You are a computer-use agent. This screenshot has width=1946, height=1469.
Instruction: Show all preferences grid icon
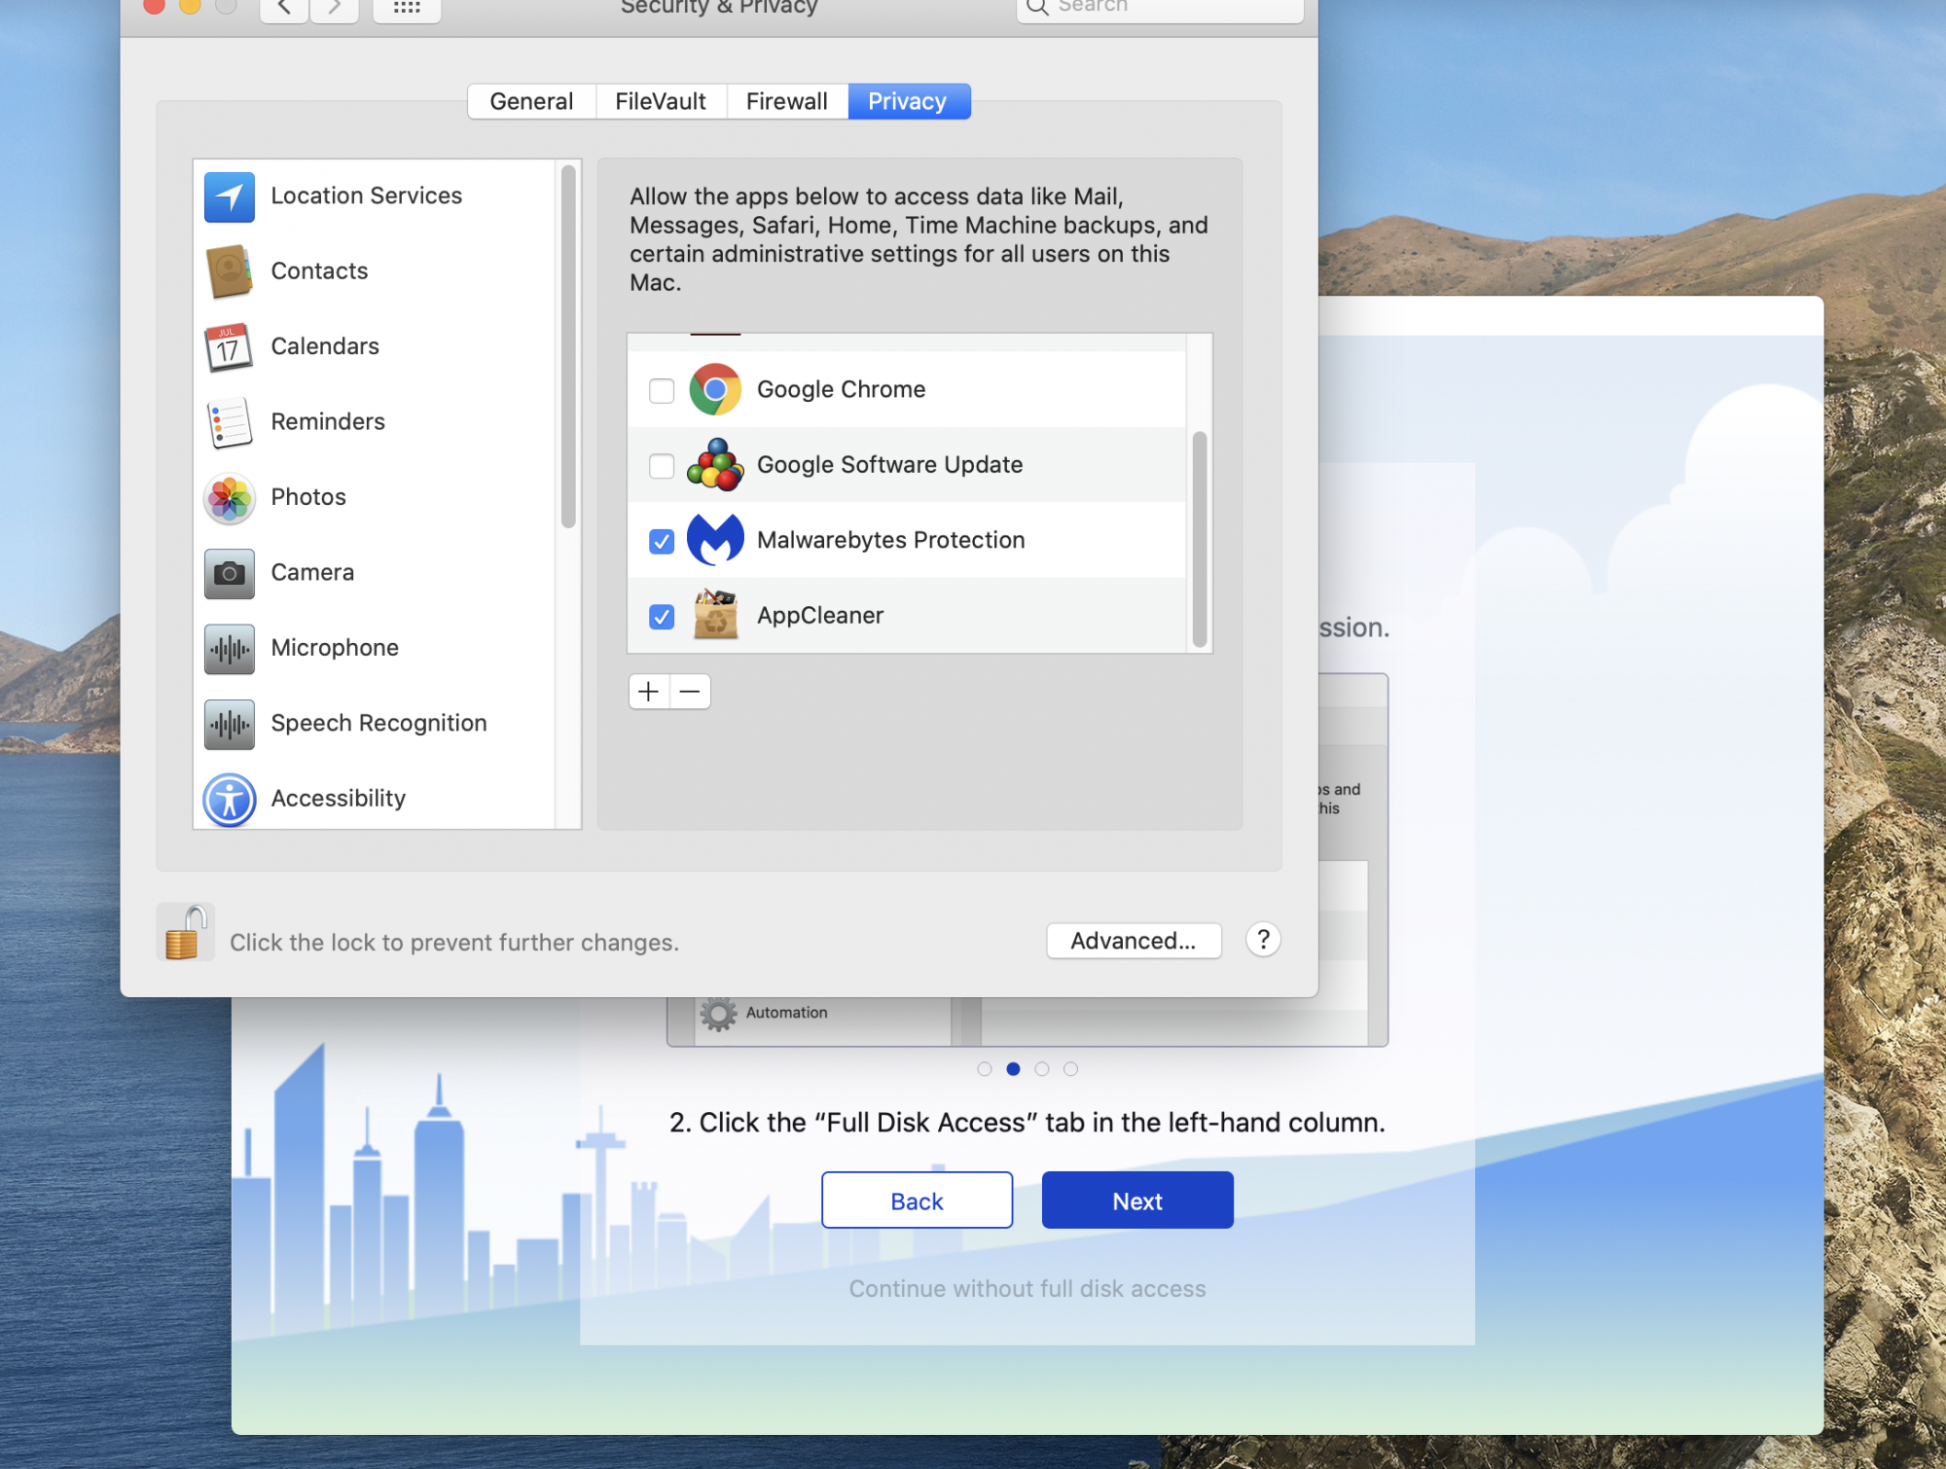click(x=407, y=8)
